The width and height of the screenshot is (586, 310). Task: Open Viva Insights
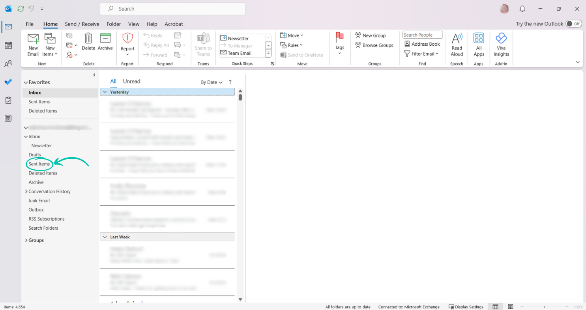pyautogui.click(x=501, y=44)
